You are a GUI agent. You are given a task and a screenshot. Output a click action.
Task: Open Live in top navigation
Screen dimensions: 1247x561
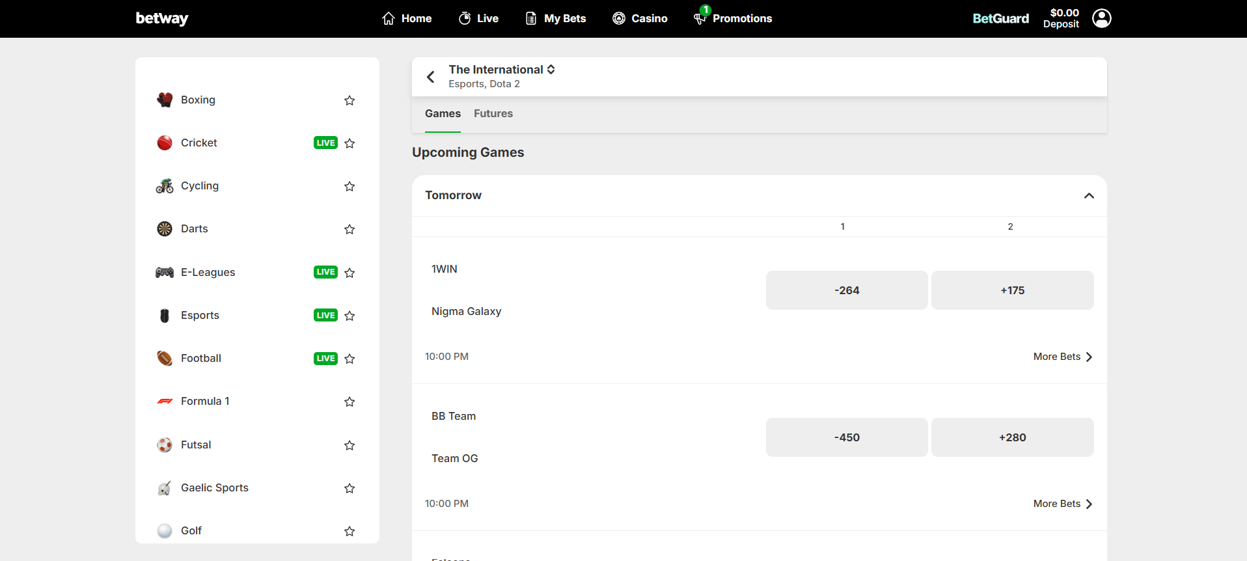click(478, 18)
